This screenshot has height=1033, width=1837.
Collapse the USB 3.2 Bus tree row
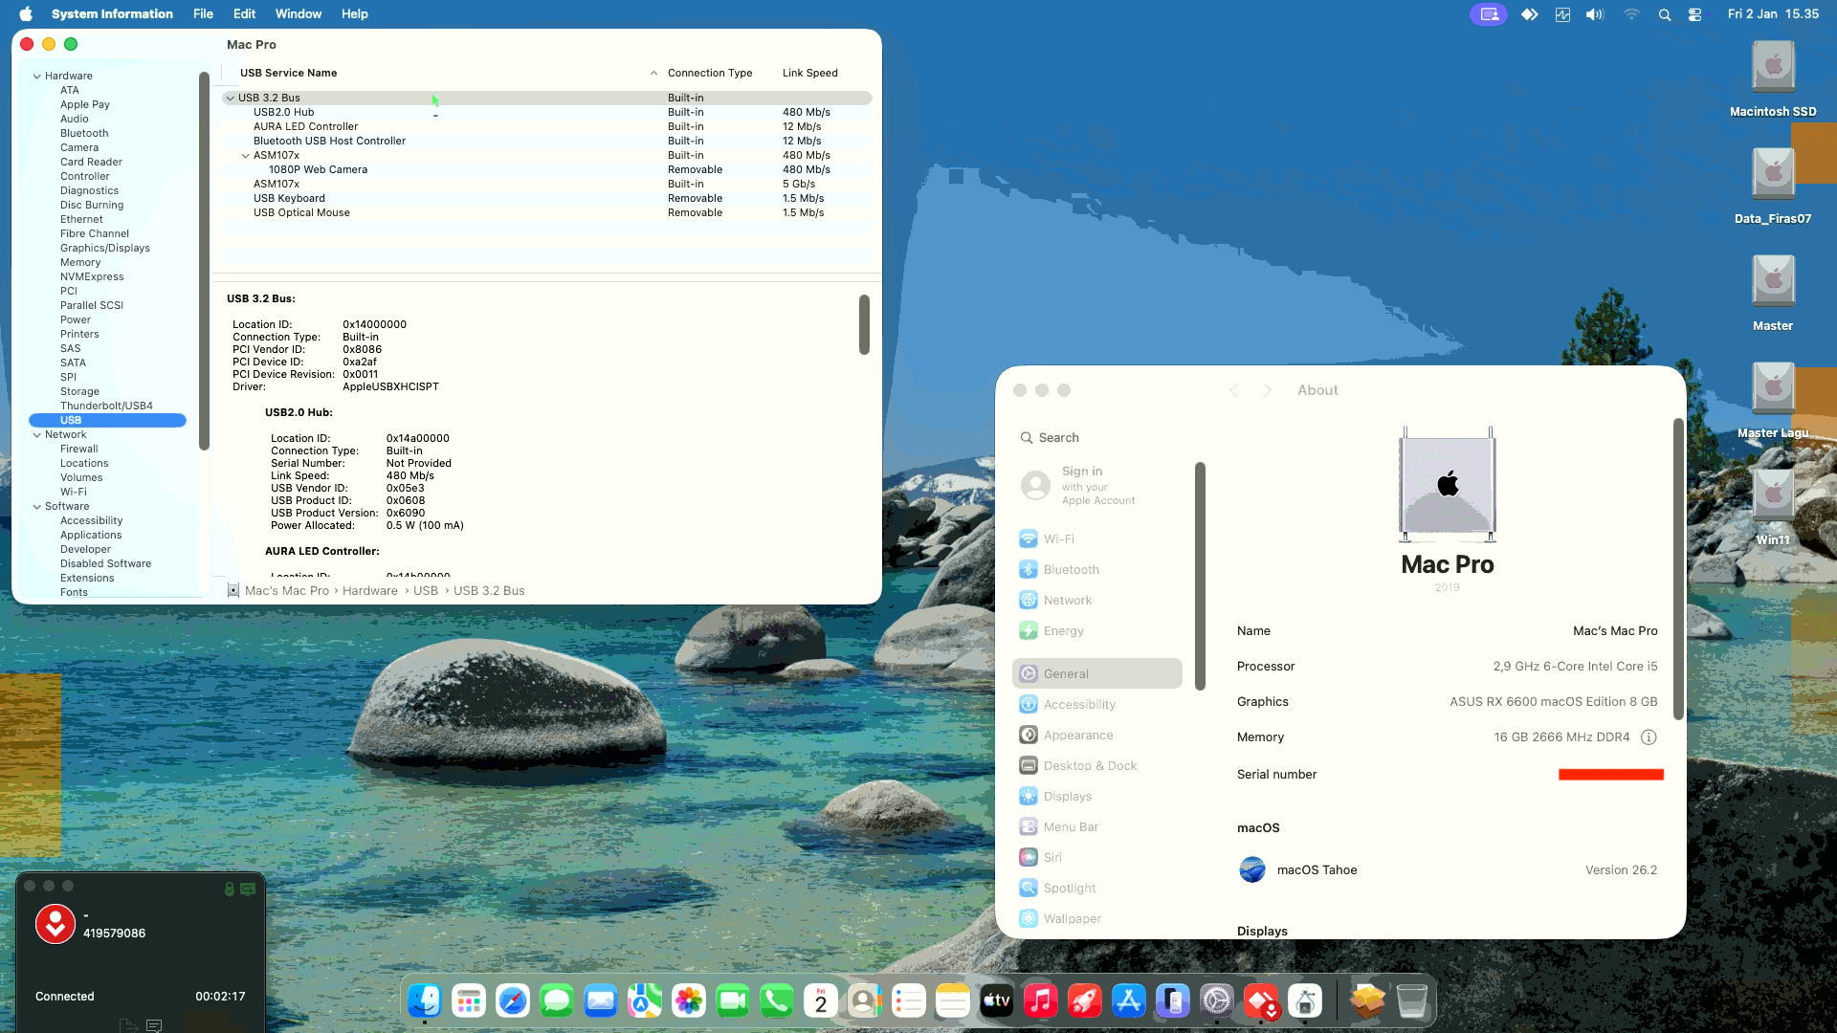pyautogui.click(x=231, y=98)
